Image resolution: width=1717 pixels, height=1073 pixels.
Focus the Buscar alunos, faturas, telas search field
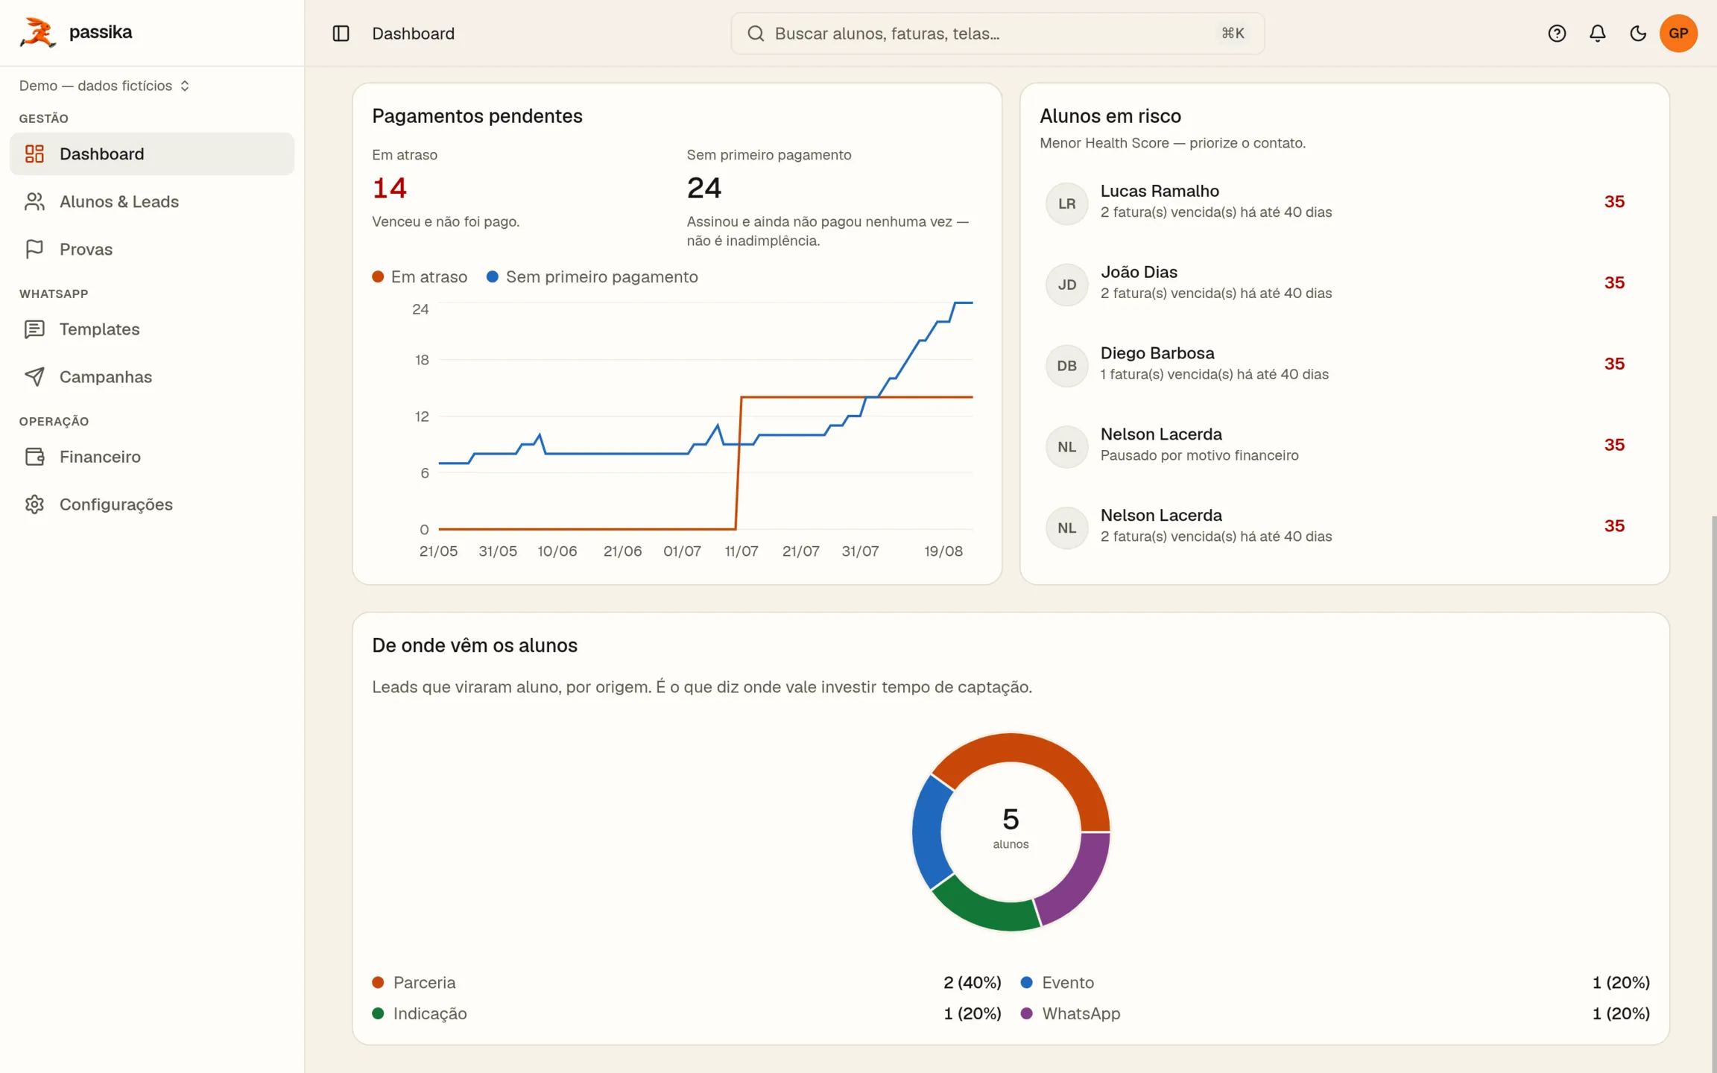997,34
